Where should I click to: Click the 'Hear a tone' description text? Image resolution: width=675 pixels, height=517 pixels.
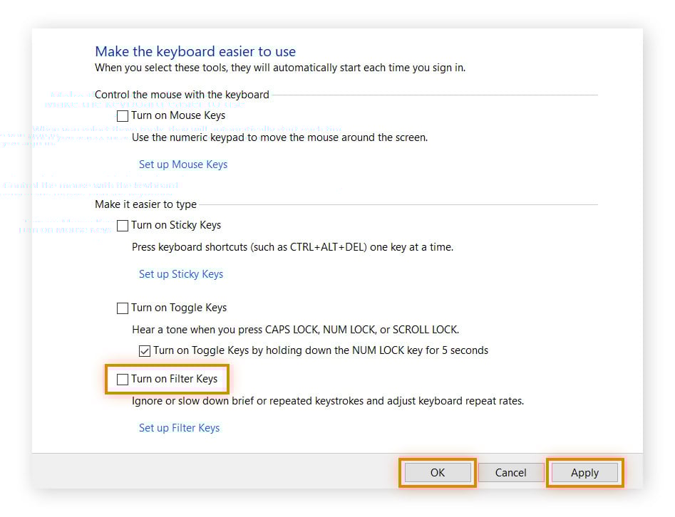pyautogui.click(x=295, y=330)
